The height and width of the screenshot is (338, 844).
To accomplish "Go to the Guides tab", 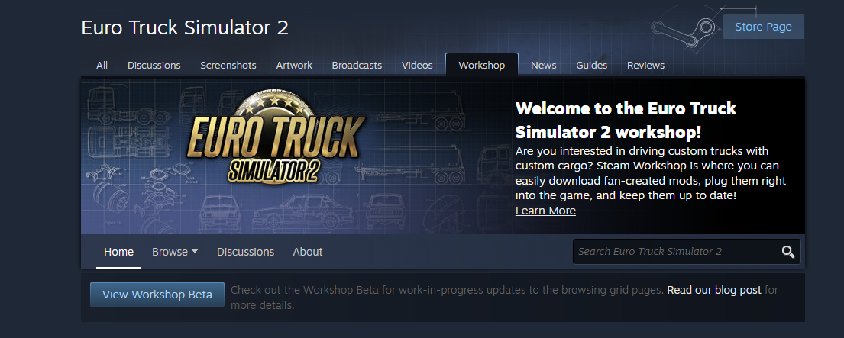I will click(x=591, y=65).
